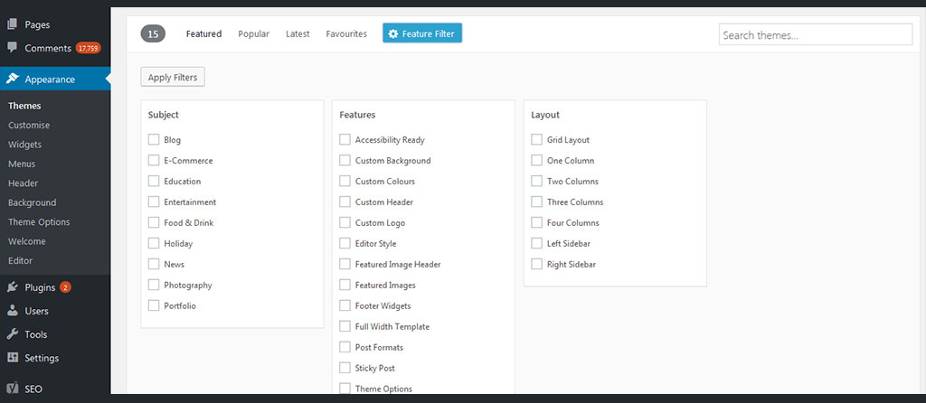
Task: Enable the Sticky Post checkbox
Action: pyautogui.click(x=345, y=367)
